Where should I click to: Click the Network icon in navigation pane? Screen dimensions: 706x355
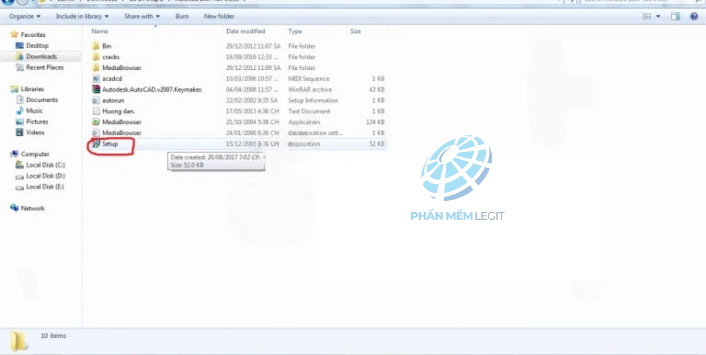coord(14,208)
